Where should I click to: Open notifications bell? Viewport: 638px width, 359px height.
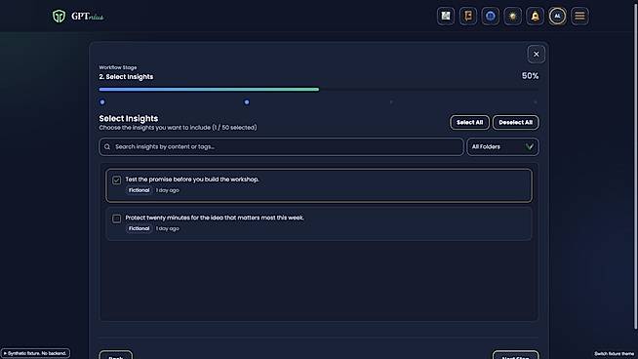(x=535, y=17)
